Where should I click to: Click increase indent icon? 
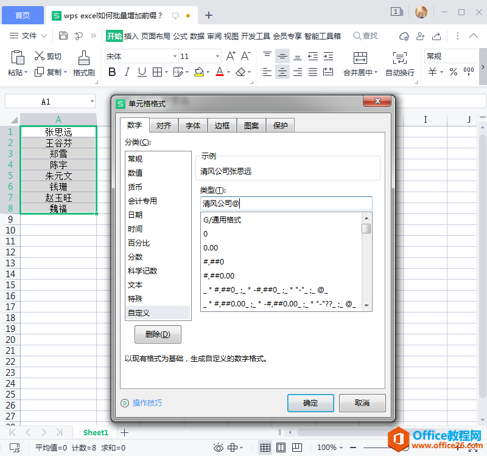[328, 56]
